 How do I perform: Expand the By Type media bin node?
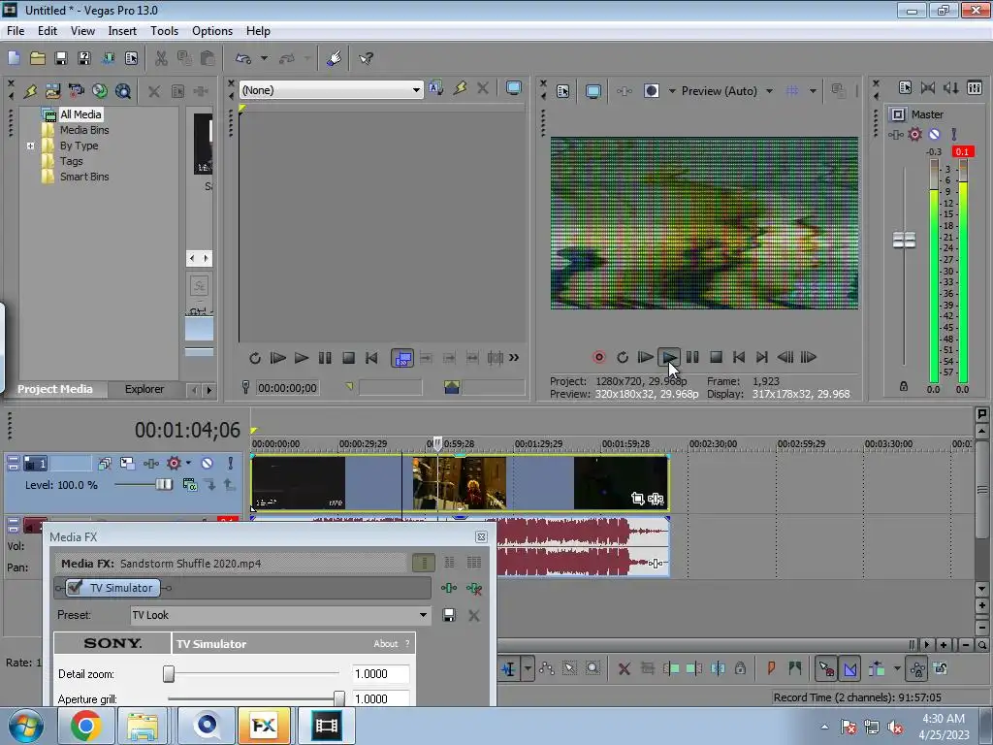[x=30, y=146]
